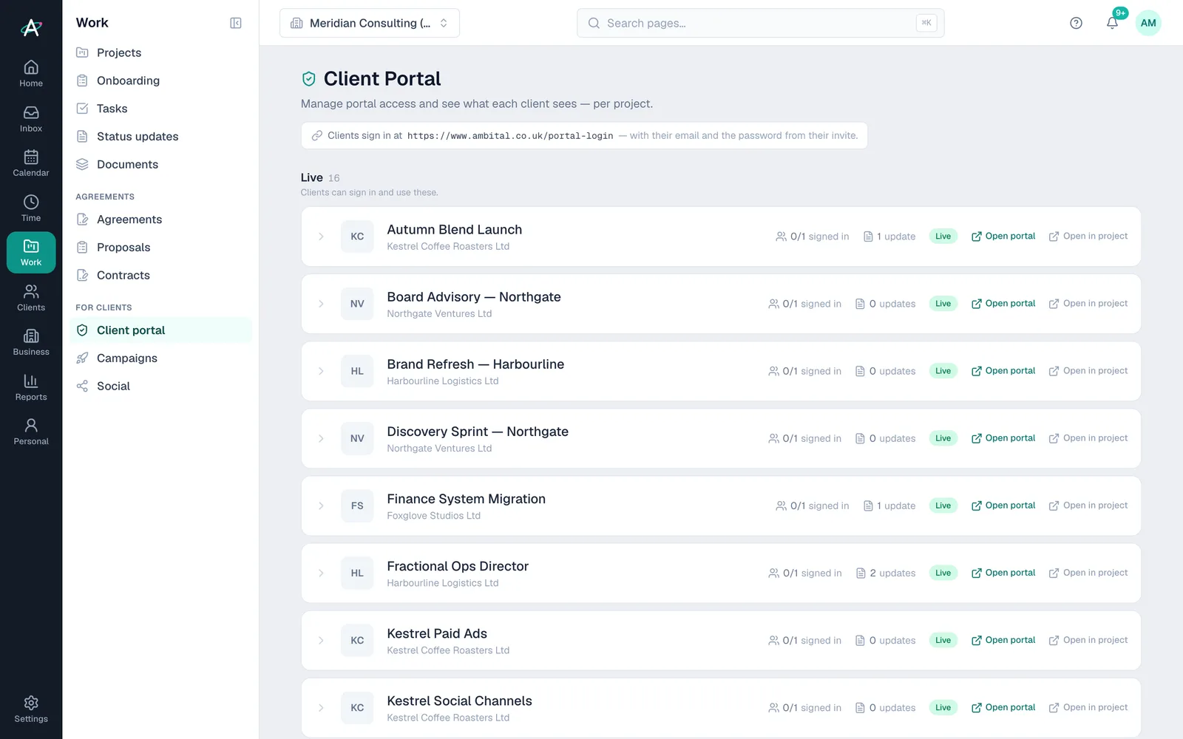Image resolution: width=1183 pixels, height=739 pixels.
Task: Open Fractional Ops Director in project
Action: coord(1088,573)
